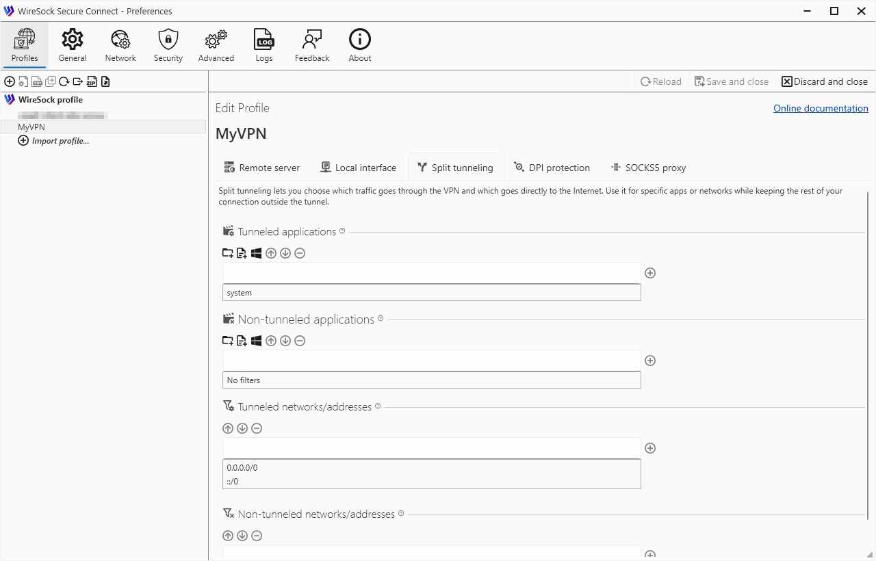
Task: Select MyVPN profile in the list
Action: (x=103, y=127)
